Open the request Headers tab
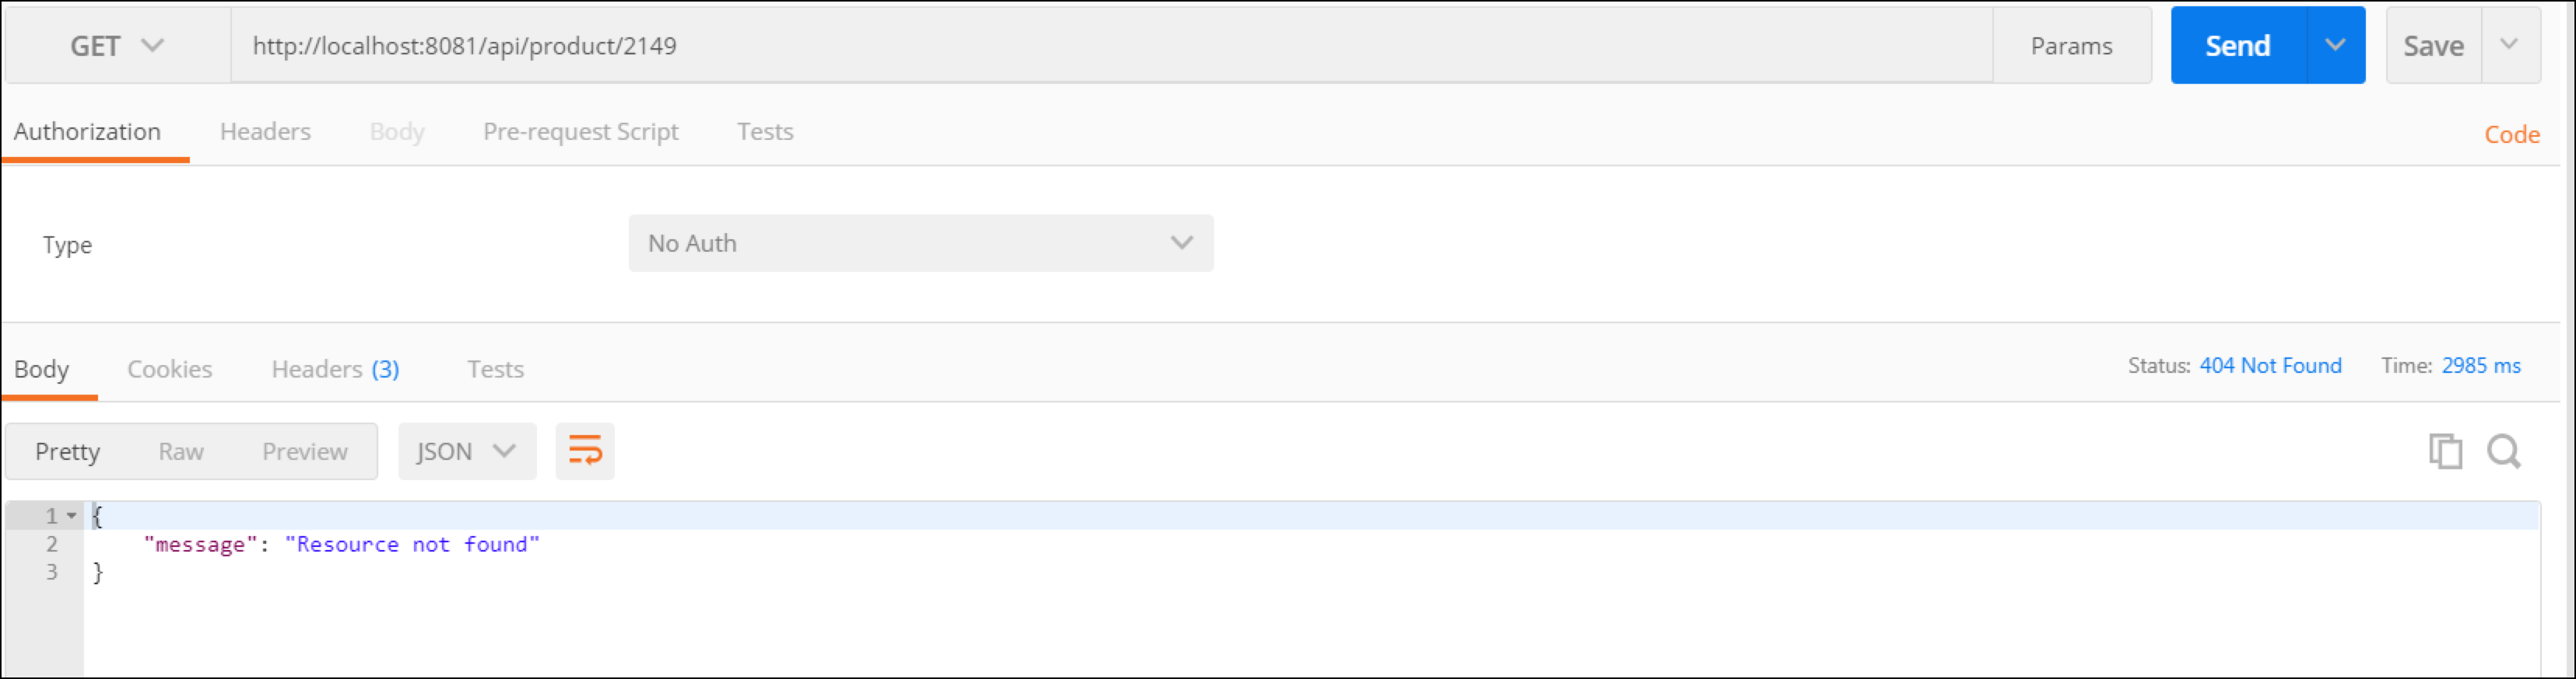The width and height of the screenshot is (2576, 679). 265,132
